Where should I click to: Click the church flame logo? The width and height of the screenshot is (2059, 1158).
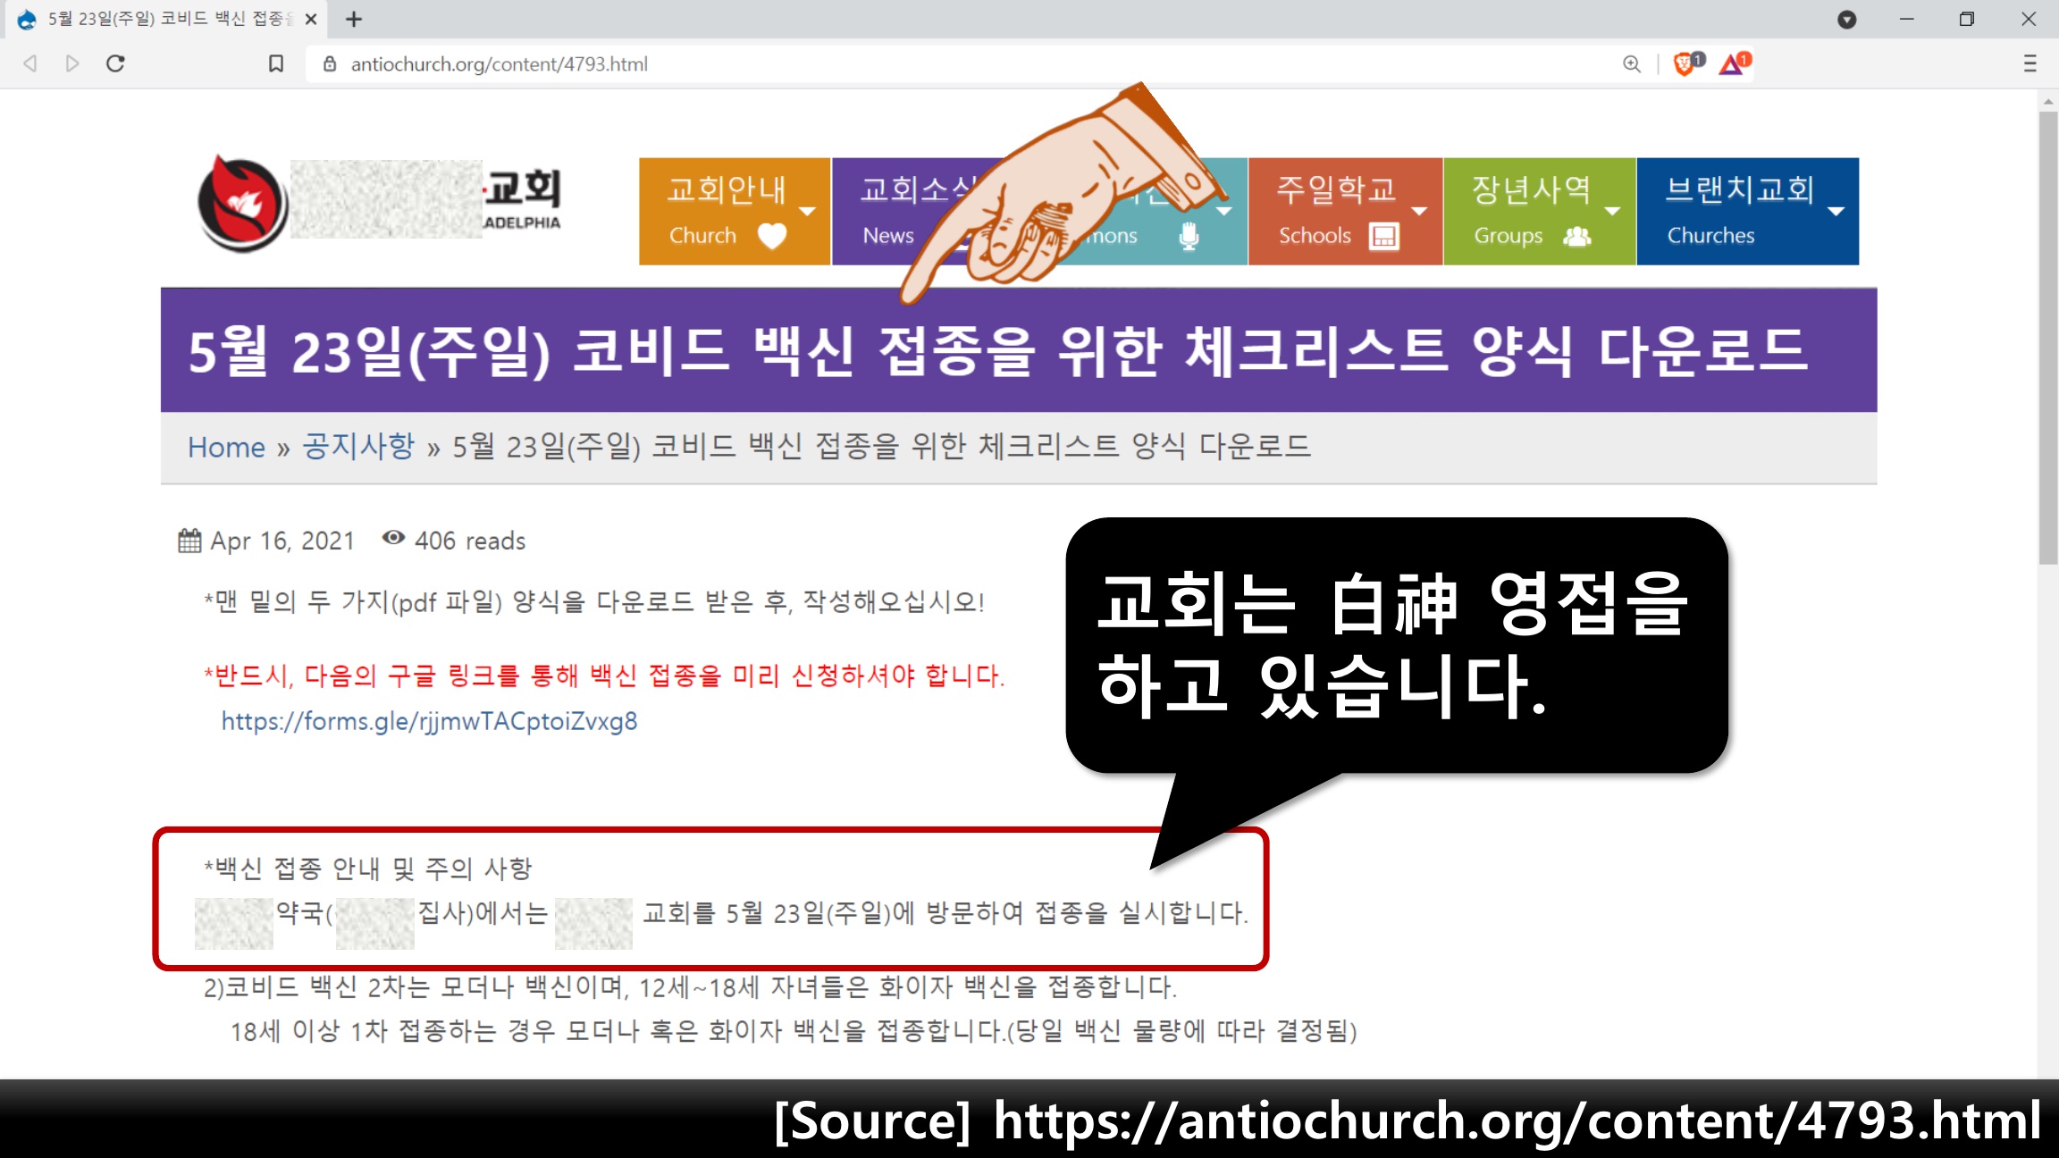pos(242,204)
